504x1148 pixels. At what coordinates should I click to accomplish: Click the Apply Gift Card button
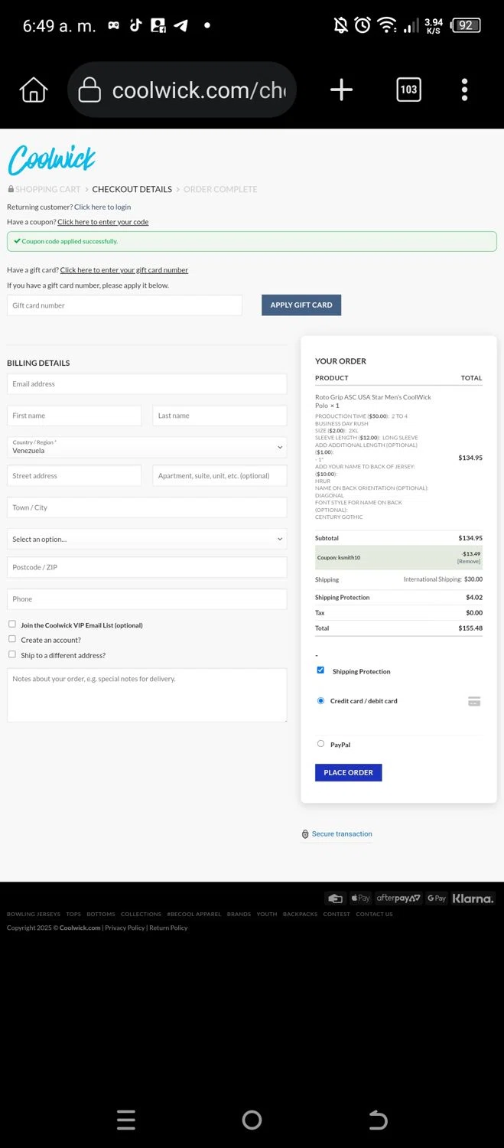tap(301, 305)
